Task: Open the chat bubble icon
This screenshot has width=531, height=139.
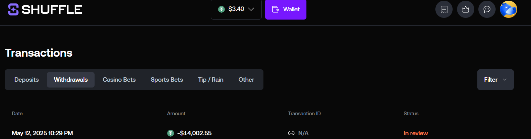Action: pyautogui.click(x=487, y=9)
